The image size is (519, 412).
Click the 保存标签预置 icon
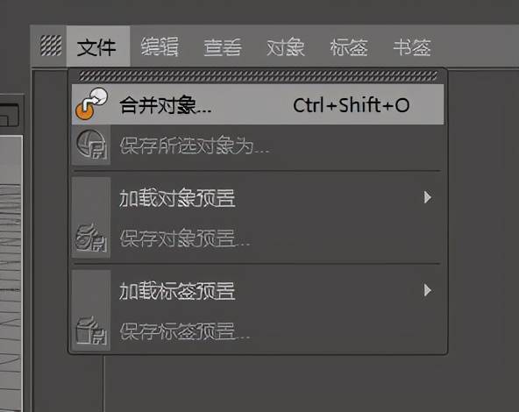pos(90,330)
